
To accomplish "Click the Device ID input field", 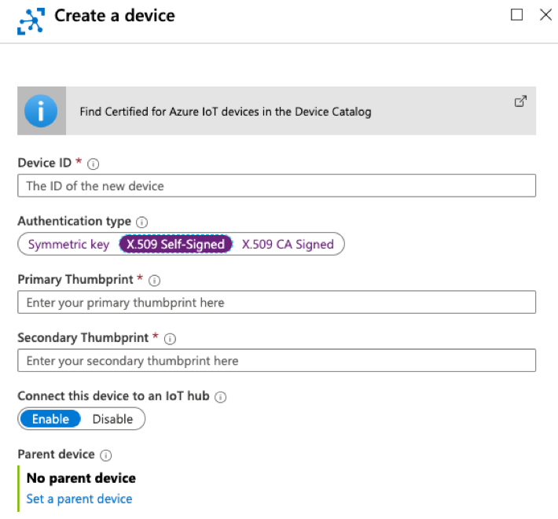I will 277,186.
